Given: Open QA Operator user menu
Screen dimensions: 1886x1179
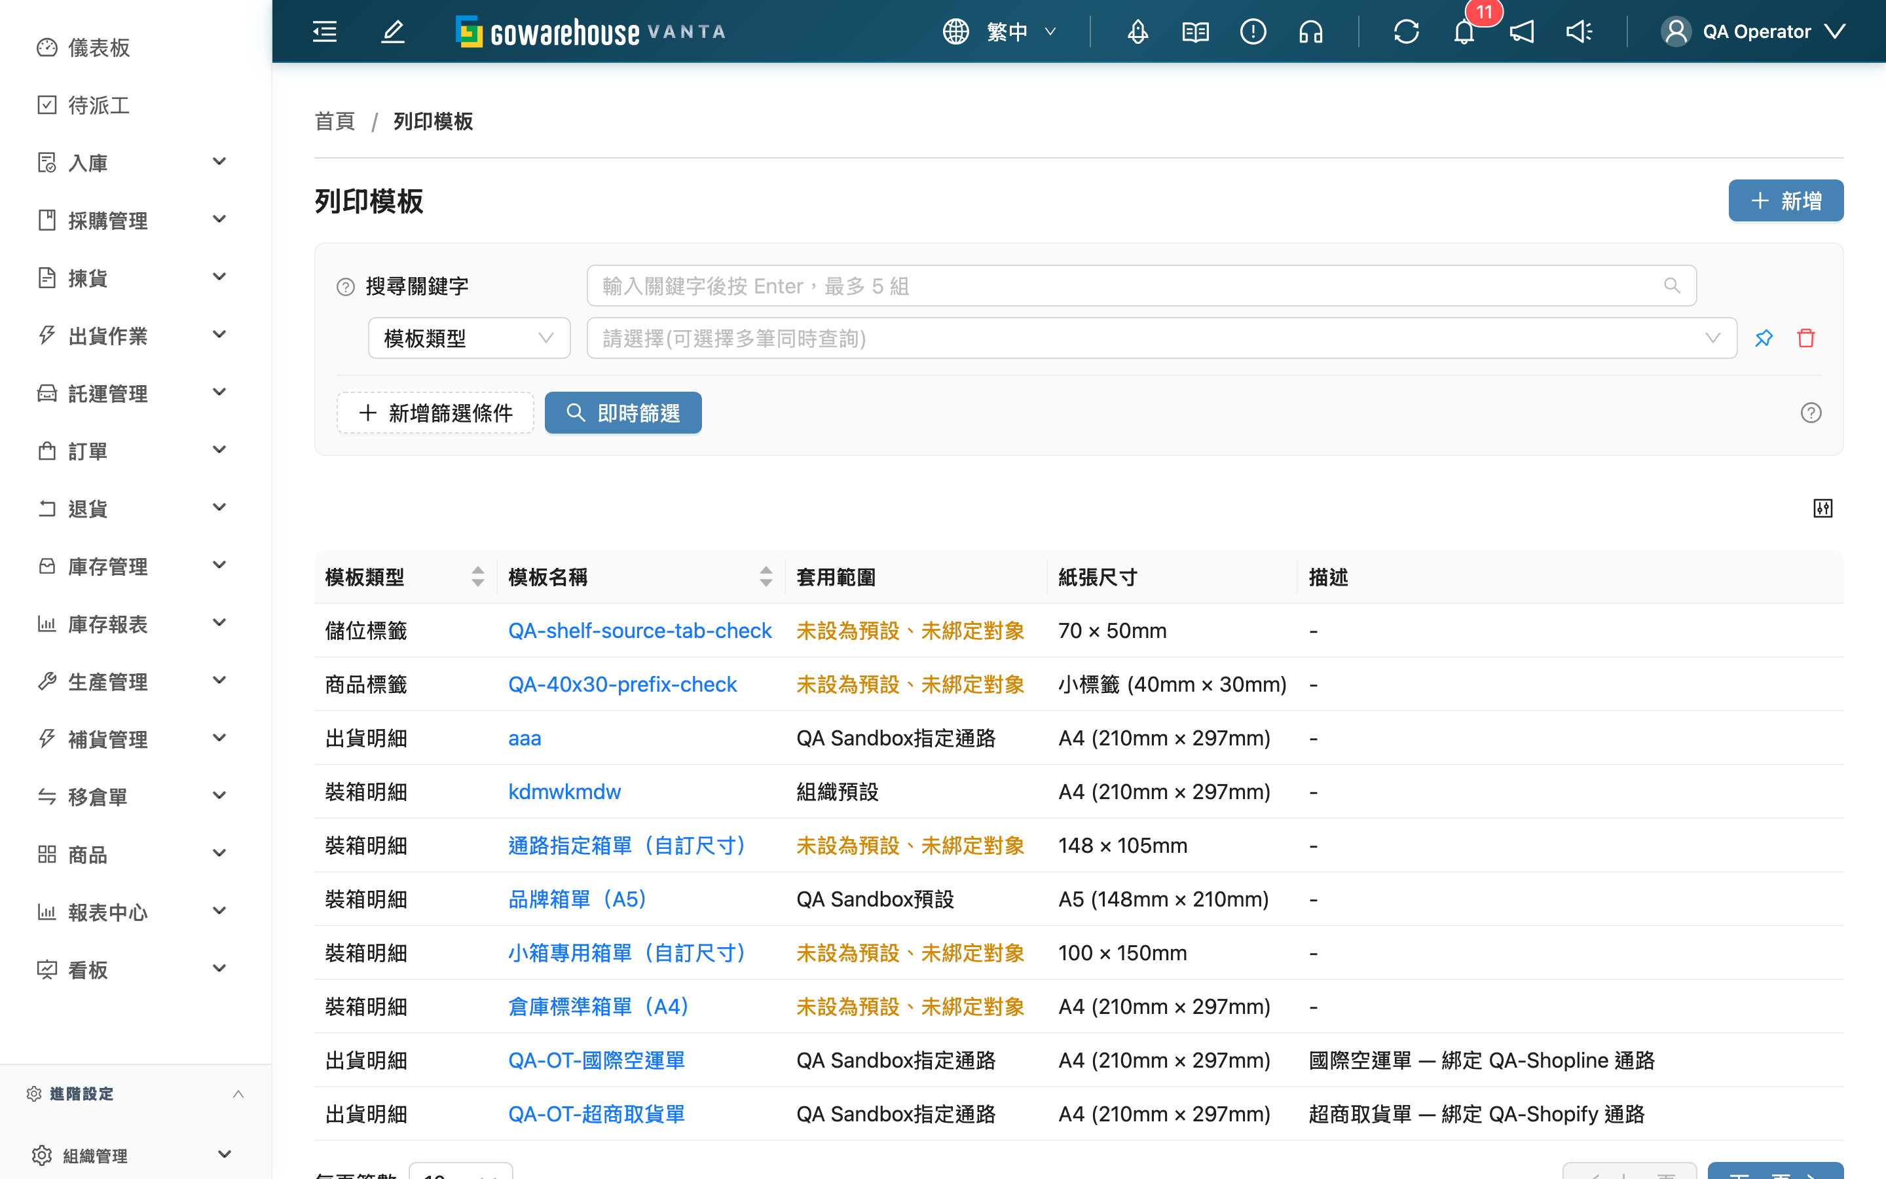Looking at the screenshot, I should point(1754,32).
